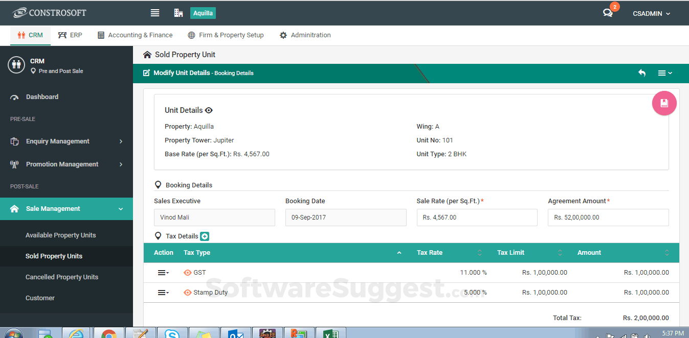689x338 pixels.
Task: Toggle visibility eye beside Unit Details heading
Action: tap(208, 110)
